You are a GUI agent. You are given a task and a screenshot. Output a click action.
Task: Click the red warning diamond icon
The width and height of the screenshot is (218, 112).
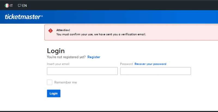(x=50, y=31)
